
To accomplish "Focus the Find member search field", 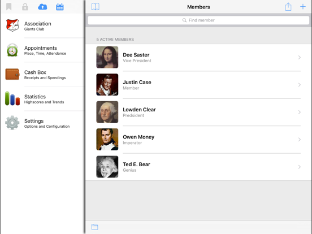I will point(198,20).
